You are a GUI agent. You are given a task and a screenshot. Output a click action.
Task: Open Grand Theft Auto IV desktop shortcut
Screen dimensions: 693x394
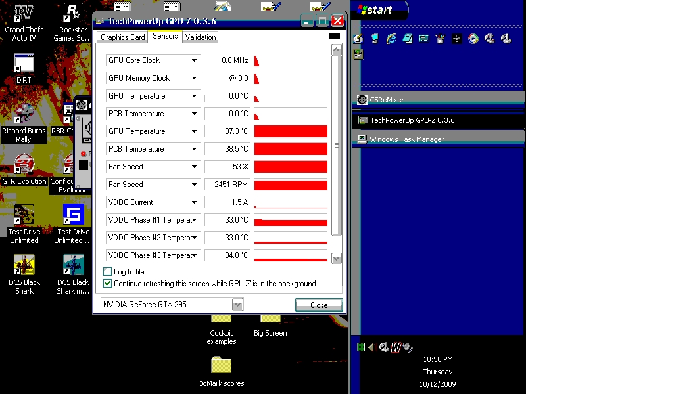tap(24, 22)
